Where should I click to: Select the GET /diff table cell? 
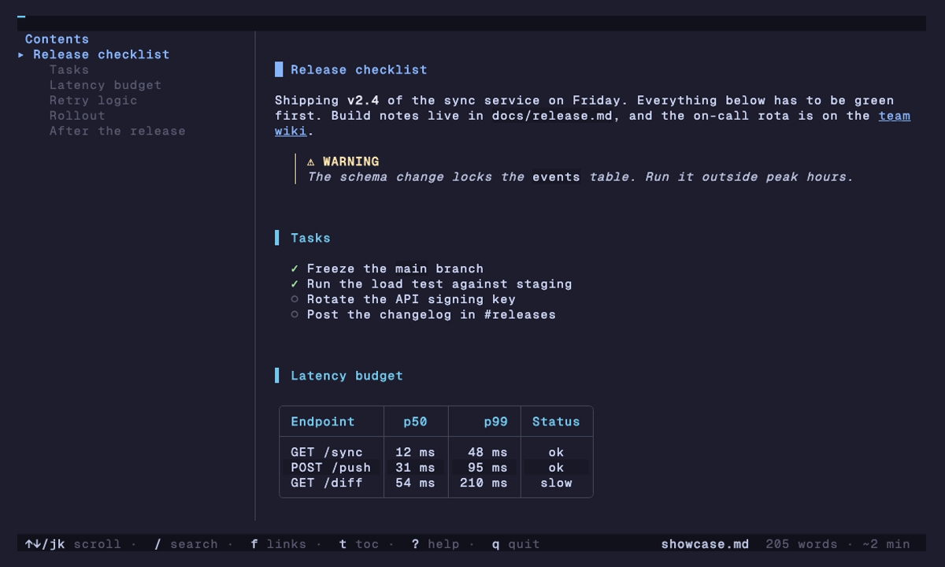[x=327, y=483]
